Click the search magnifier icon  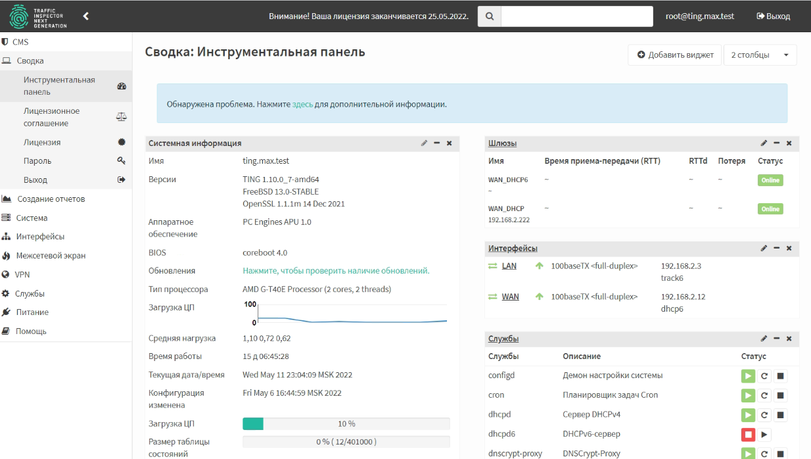tap(489, 16)
